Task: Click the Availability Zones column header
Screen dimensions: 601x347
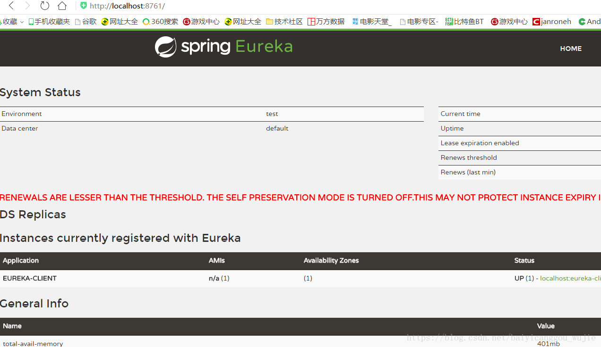Action: 331,260
